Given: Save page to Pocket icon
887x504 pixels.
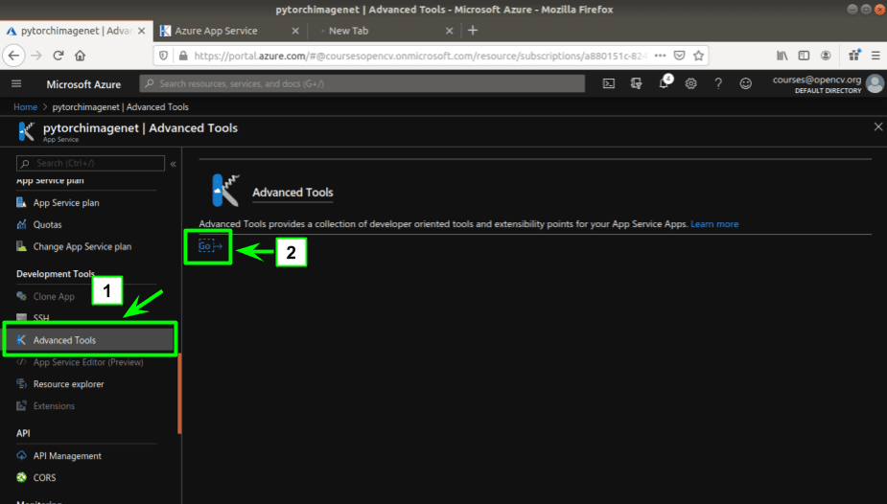Looking at the screenshot, I should [x=679, y=56].
